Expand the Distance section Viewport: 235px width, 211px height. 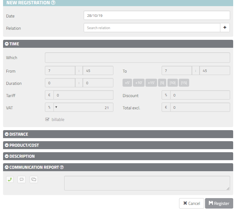(18, 134)
